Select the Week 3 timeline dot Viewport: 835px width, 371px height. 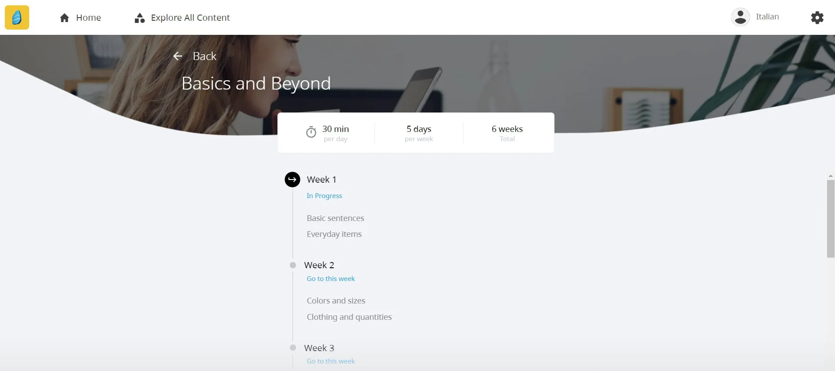click(x=293, y=348)
